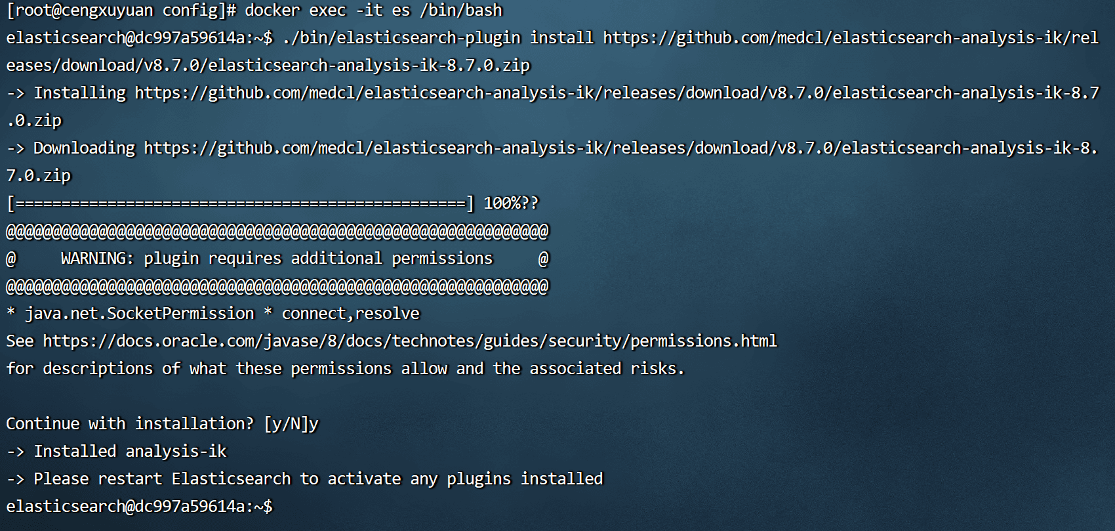Click the GitHub URL in the Downloading line
This screenshot has height=531, width=1115.
point(621,148)
